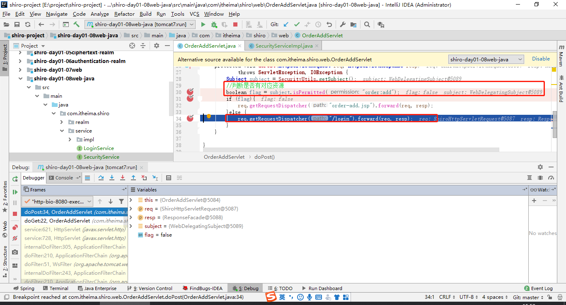Click Locate current file crosshair in Project panel
Viewport: 566px width, 305px height.
[133, 46]
